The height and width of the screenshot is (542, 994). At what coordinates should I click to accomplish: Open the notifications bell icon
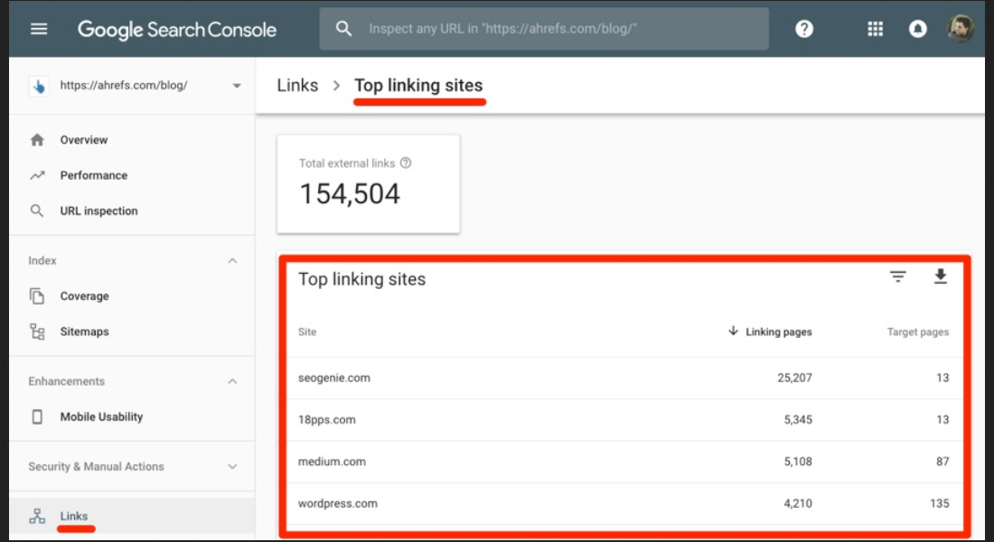click(x=917, y=29)
